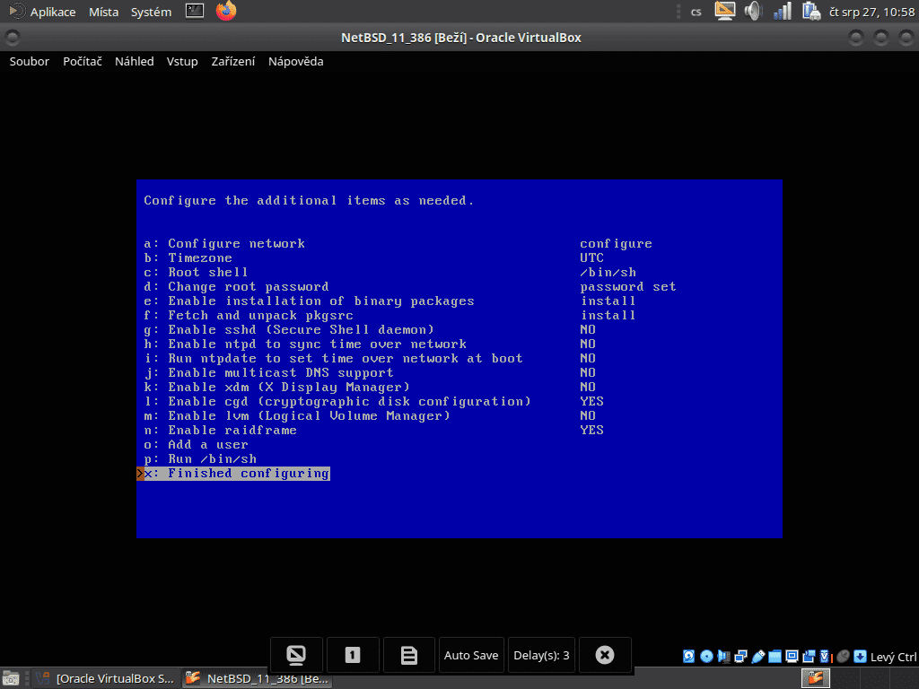Select 'g: Enable sshd (Secure Shell daemon)'
This screenshot has width=919, height=689.
pos(289,330)
